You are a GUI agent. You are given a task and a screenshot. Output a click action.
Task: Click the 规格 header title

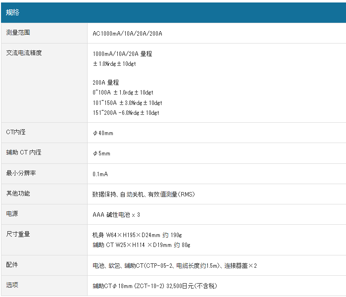point(12,12)
